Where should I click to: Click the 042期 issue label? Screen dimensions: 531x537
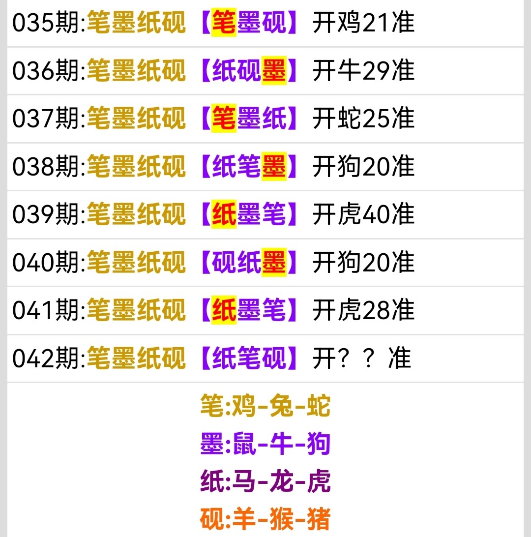pos(46,358)
